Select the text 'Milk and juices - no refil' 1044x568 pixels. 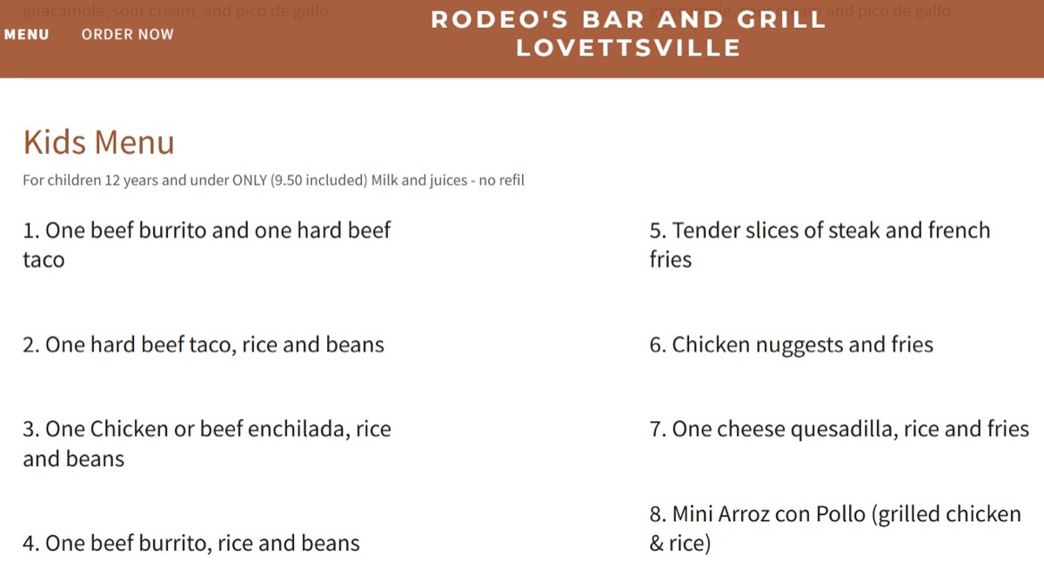(448, 180)
